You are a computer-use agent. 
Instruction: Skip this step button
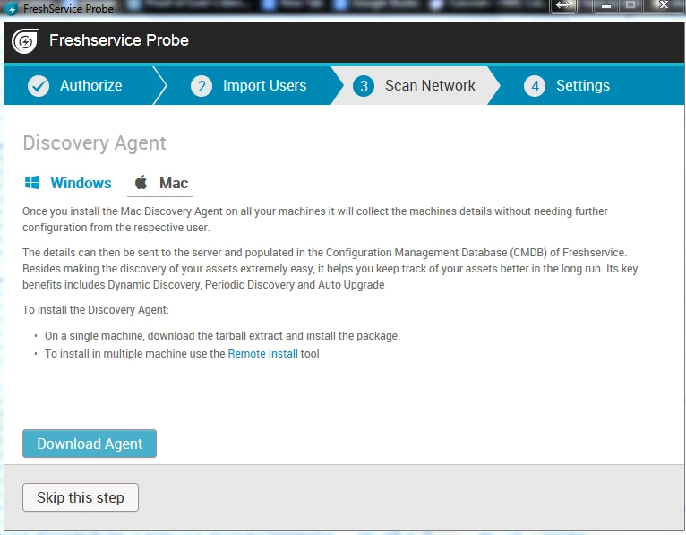tap(81, 497)
